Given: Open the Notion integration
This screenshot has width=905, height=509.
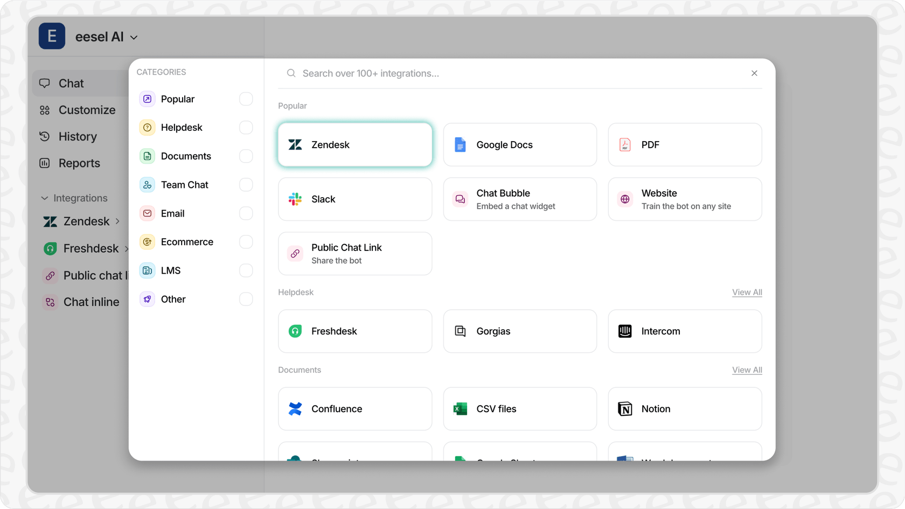Looking at the screenshot, I should point(684,408).
